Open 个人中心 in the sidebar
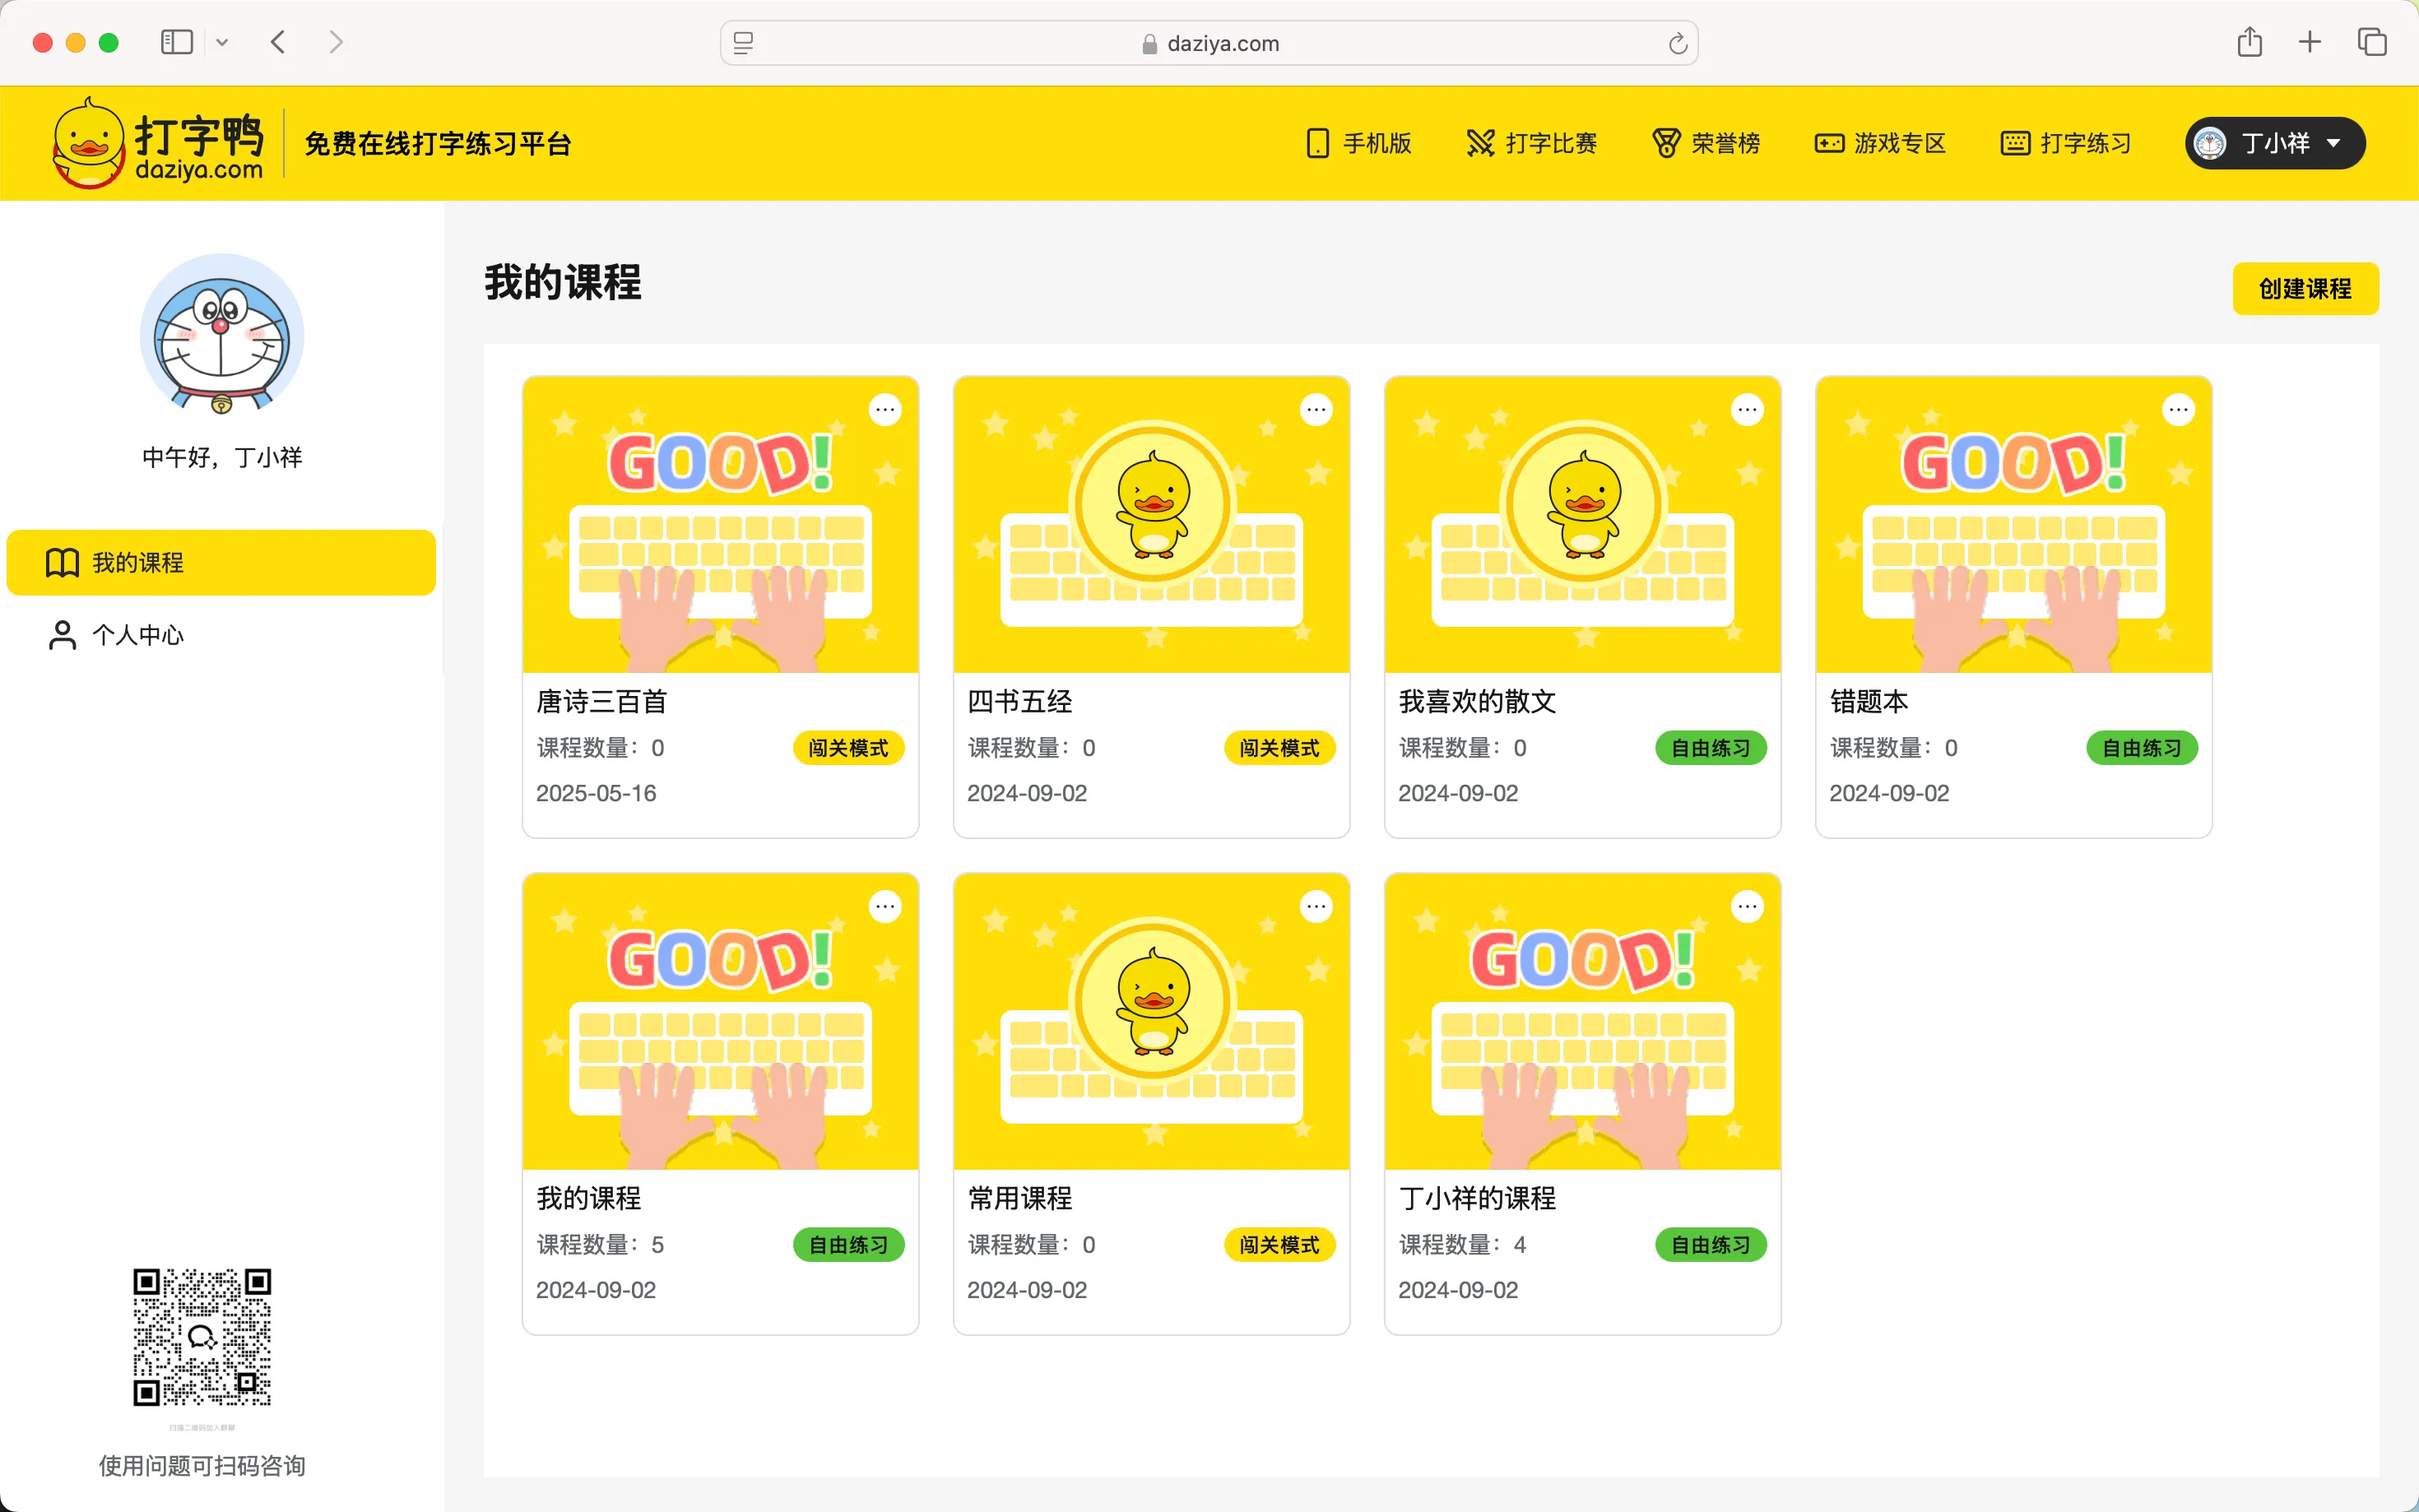This screenshot has width=2419, height=1512. (137, 635)
